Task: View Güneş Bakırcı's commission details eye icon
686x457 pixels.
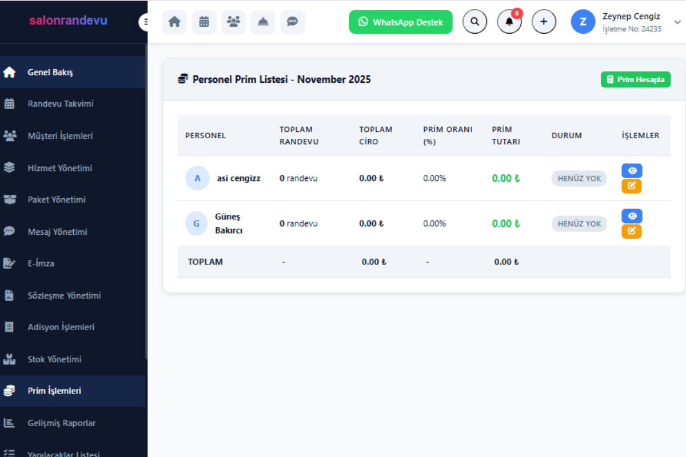Action: (632, 216)
